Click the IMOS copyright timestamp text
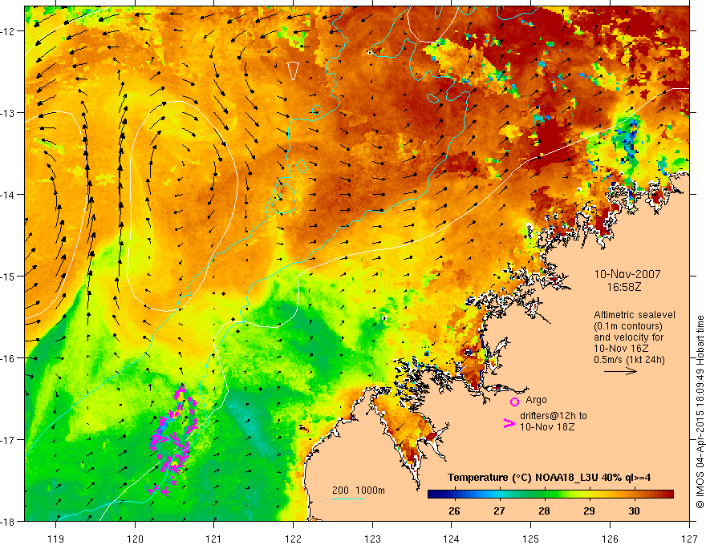The image size is (706, 545). (700, 413)
